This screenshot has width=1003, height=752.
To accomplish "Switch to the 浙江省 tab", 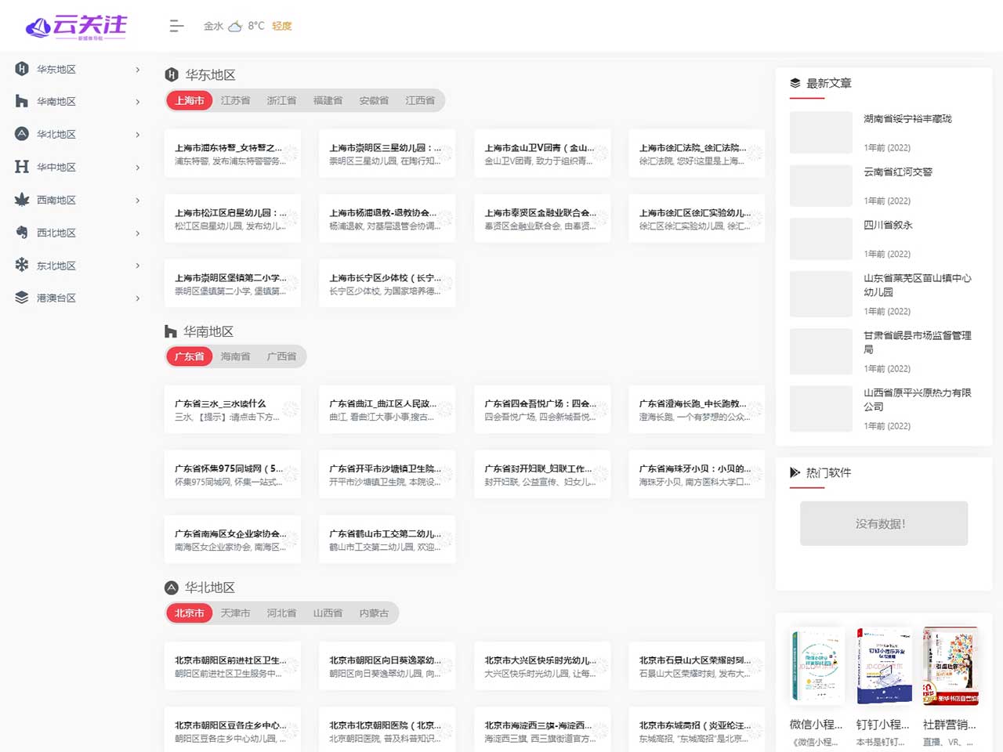I will click(x=281, y=100).
